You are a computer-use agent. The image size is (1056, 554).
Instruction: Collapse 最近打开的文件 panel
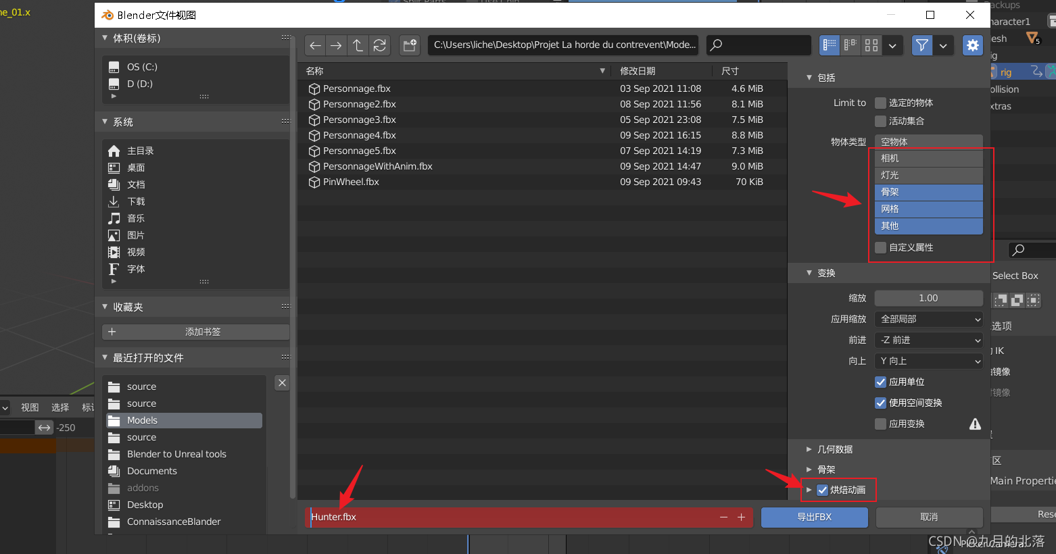click(x=105, y=357)
